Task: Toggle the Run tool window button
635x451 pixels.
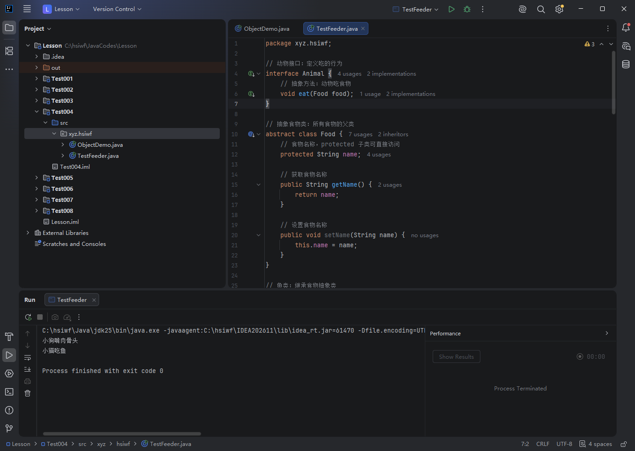Action: (x=9, y=355)
